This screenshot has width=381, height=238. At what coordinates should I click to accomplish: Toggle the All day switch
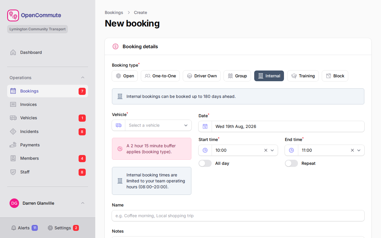pyautogui.click(x=205, y=163)
